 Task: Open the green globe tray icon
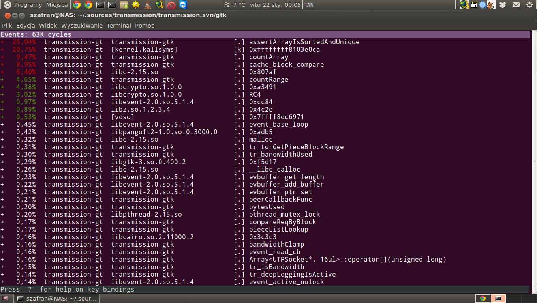point(464,5)
